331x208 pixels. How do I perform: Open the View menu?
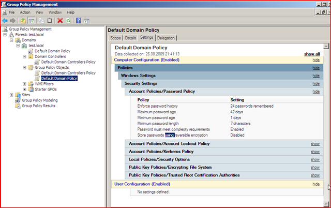tap(39, 12)
